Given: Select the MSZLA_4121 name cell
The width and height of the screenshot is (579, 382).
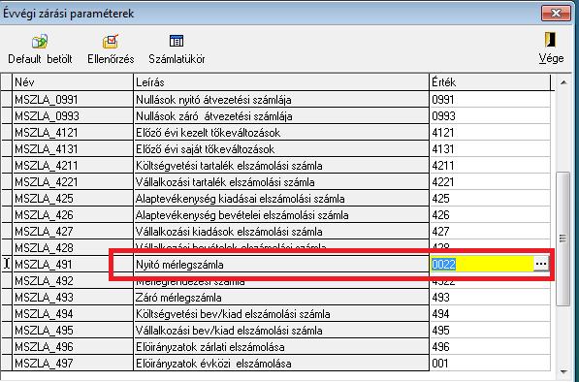Looking at the screenshot, I should click(73, 133).
